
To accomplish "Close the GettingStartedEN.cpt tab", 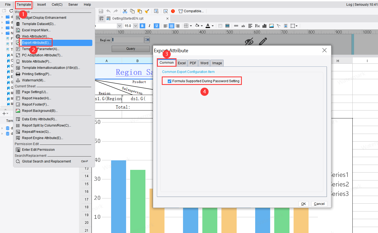I will [167, 19].
